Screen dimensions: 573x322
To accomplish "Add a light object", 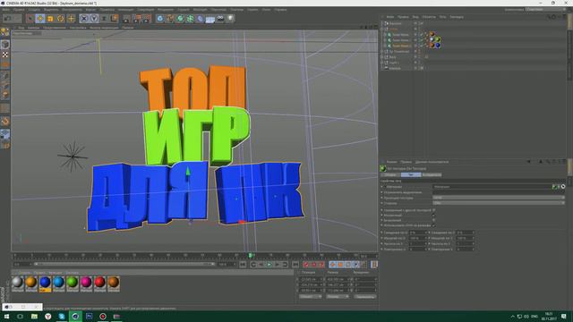I will [230, 18].
